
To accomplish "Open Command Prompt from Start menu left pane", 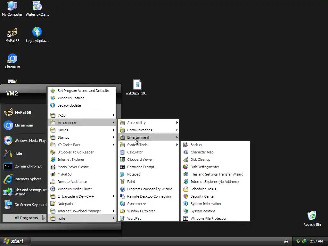I will [x=23, y=166].
